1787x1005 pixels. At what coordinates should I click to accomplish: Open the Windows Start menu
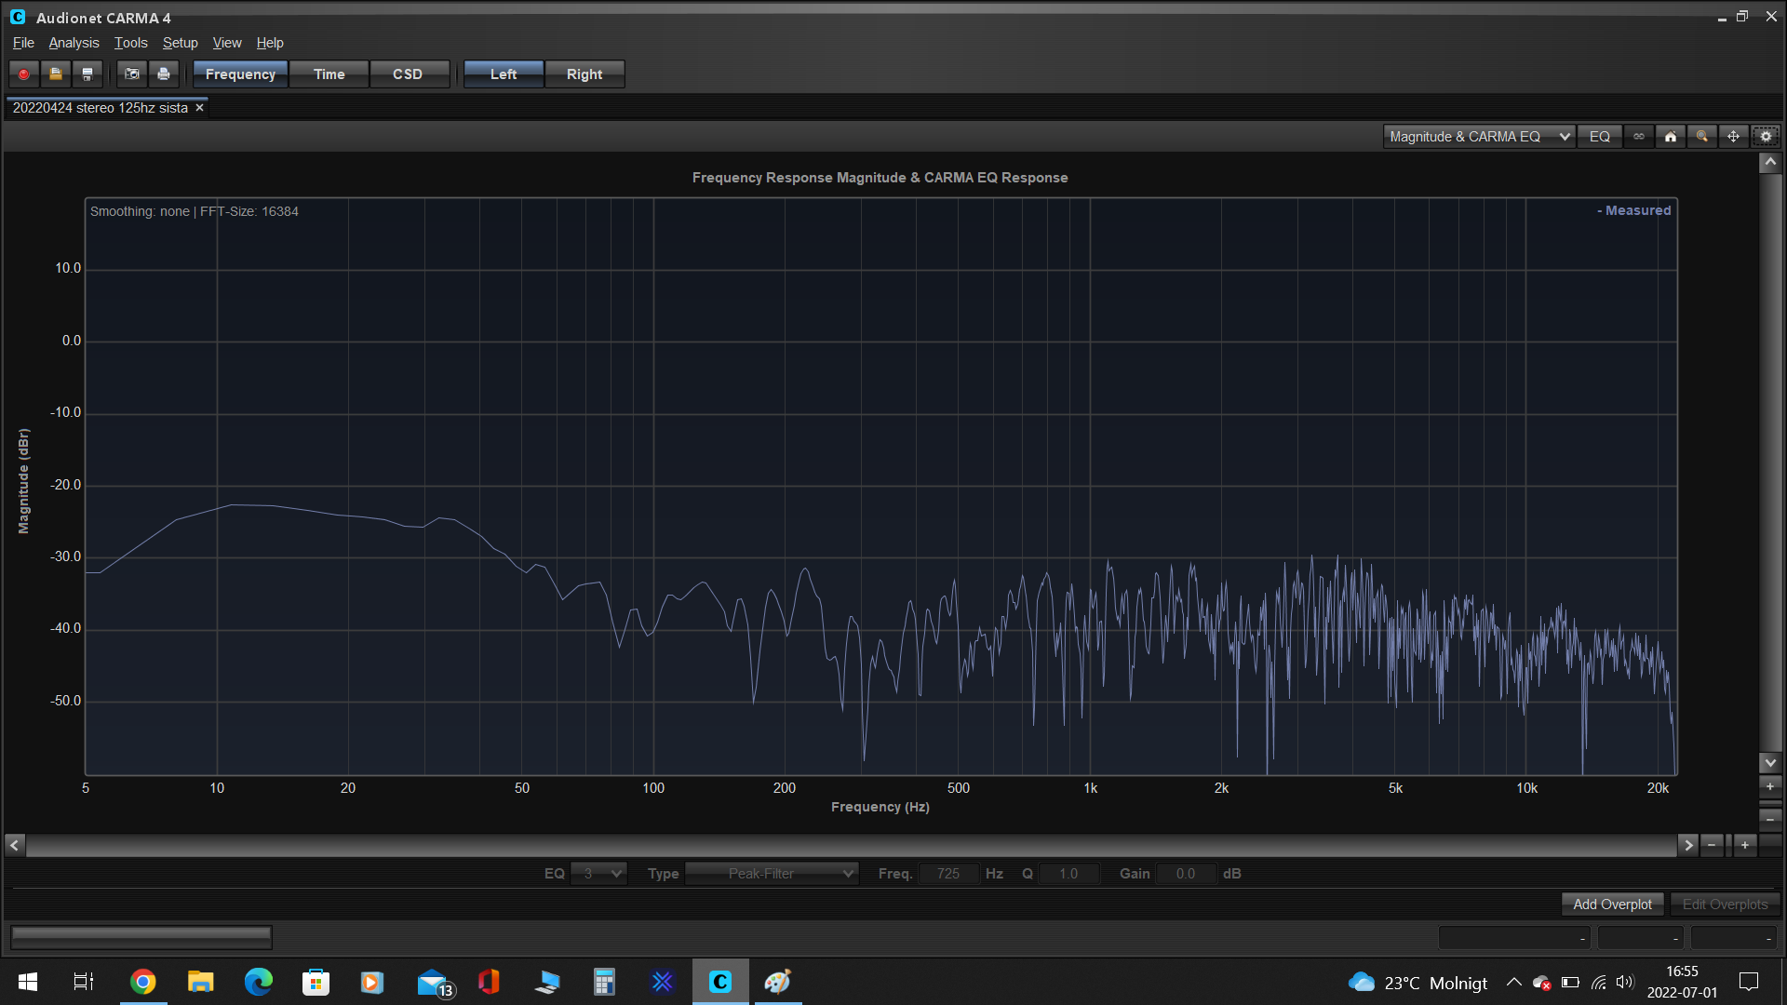point(28,982)
